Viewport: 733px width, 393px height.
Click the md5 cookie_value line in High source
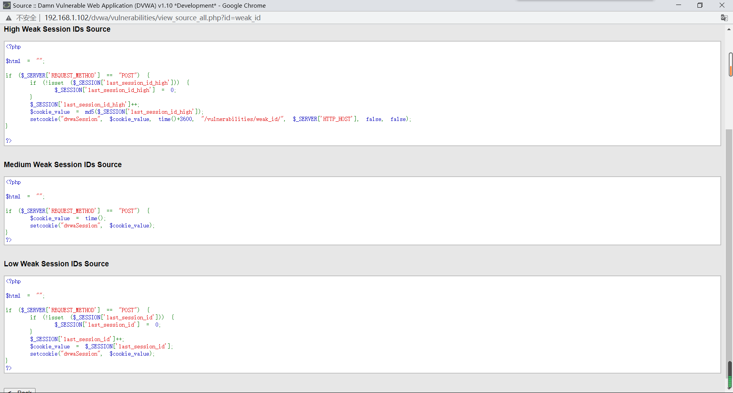116,112
